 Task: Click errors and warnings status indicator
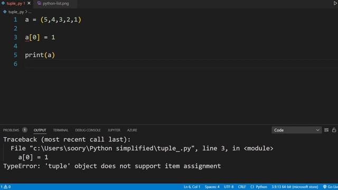6,187
